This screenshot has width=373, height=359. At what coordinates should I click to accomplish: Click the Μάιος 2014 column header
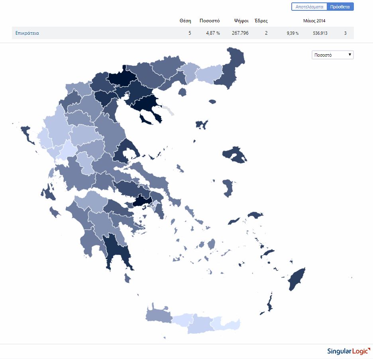click(314, 21)
